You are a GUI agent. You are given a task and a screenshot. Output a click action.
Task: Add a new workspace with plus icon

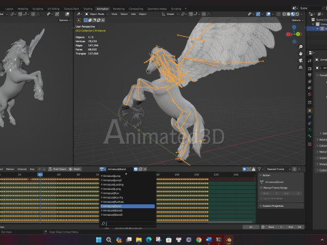coord(186,9)
